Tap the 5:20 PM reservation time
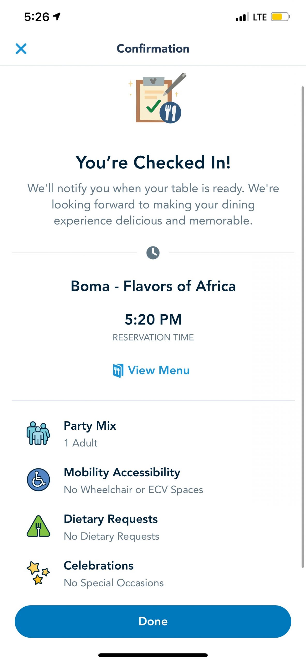The height and width of the screenshot is (663, 306). tap(153, 319)
